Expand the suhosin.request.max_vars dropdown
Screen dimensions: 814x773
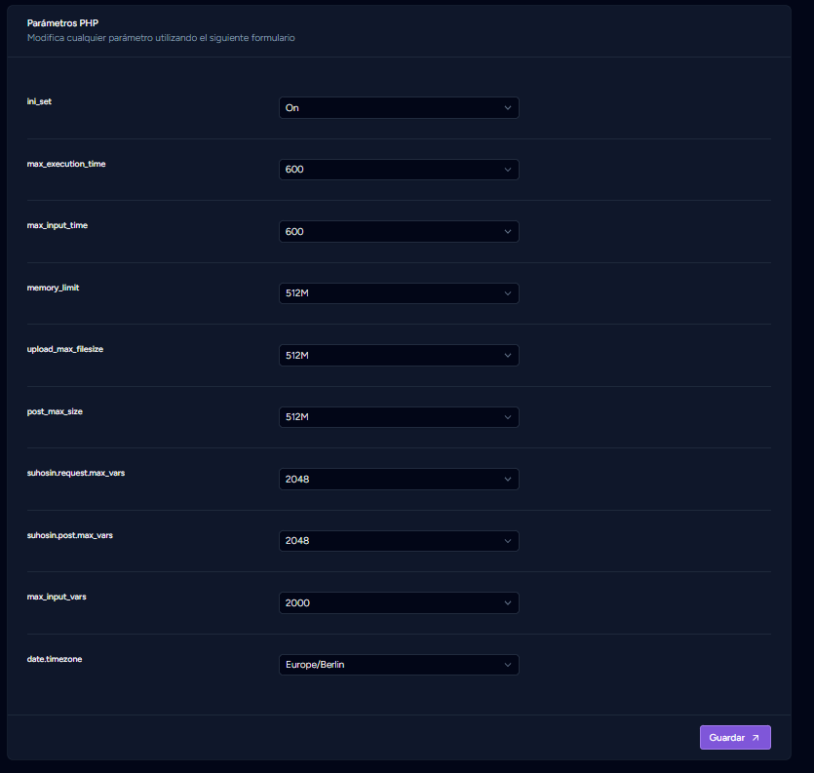[x=399, y=479]
